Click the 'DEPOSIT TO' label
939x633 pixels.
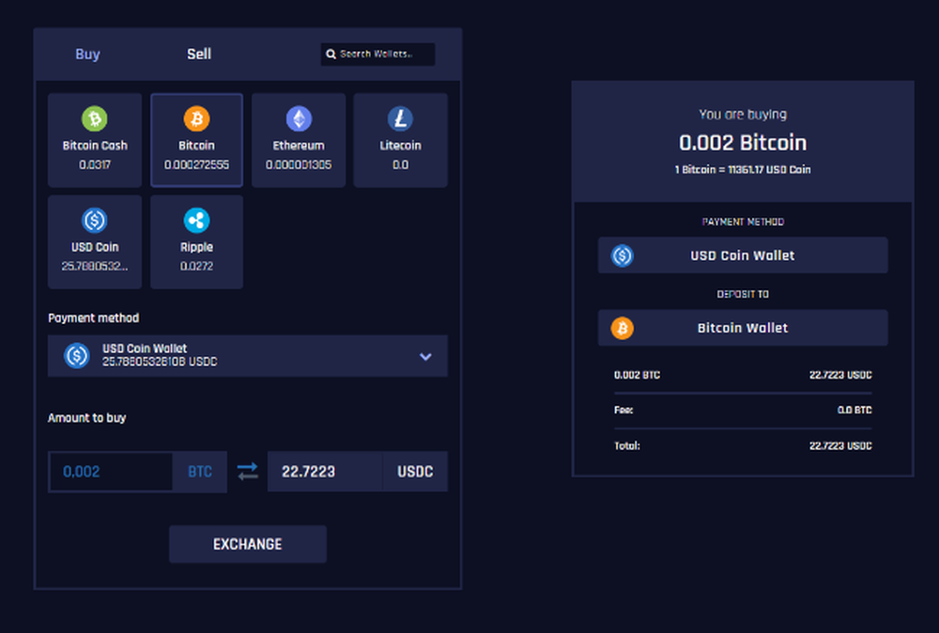pyautogui.click(x=743, y=294)
